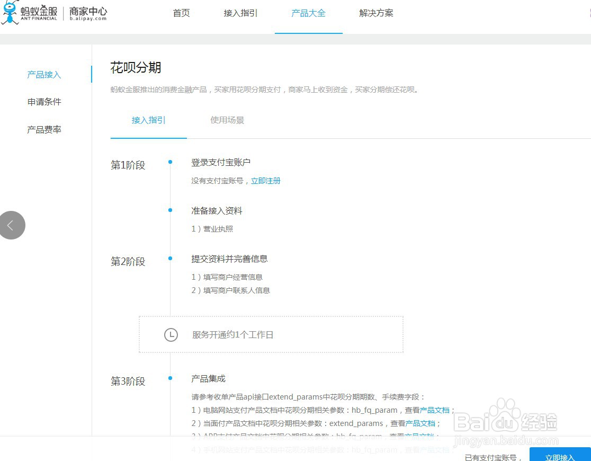
Task: Click the 第3阶段 label
Action: pos(128,381)
